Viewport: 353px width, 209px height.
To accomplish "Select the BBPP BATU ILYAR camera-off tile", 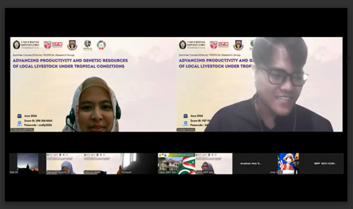I will pos(325,164).
